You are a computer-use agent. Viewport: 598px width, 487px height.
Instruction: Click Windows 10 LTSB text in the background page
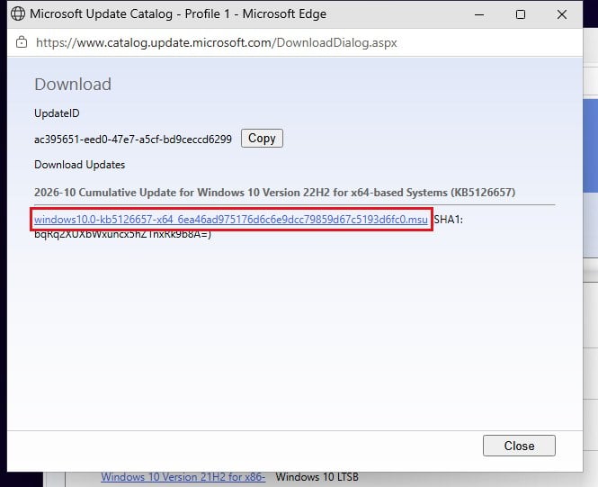tap(317, 477)
